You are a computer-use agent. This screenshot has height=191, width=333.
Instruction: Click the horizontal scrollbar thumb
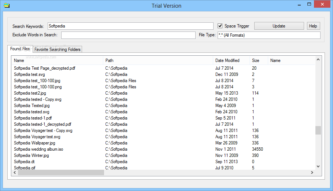(61, 173)
